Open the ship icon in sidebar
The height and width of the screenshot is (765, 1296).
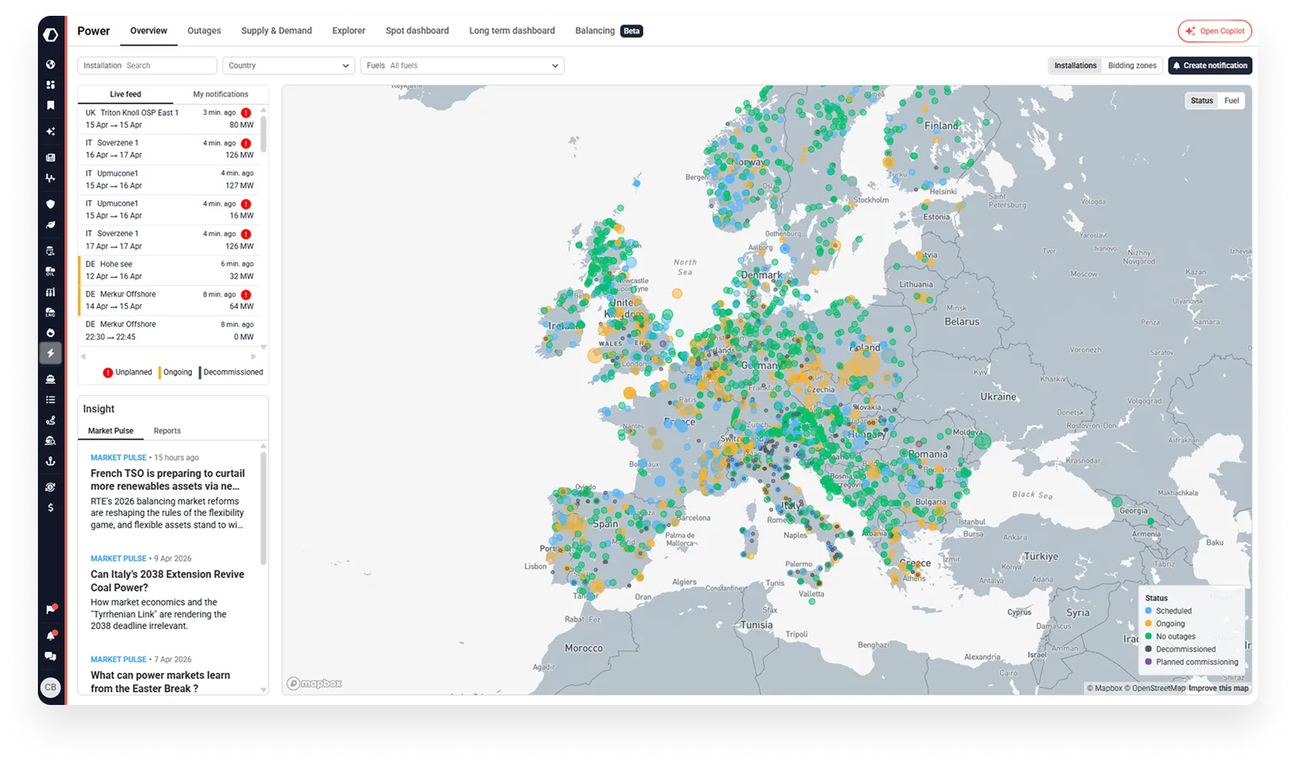[51, 379]
